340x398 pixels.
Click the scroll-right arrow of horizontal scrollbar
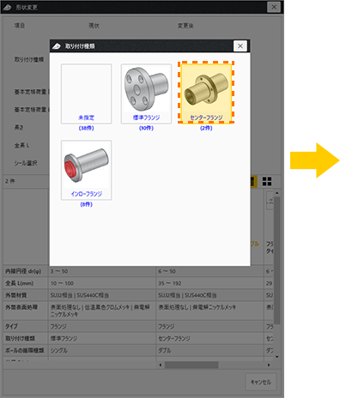[x=269, y=365]
